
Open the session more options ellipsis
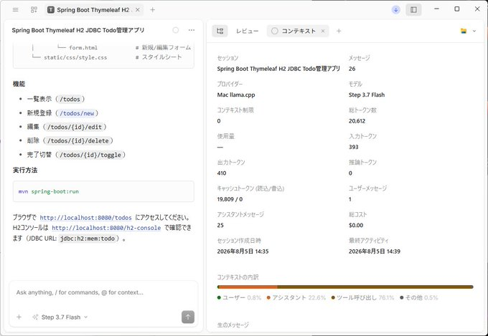pyautogui.click(x=192, y=30)
